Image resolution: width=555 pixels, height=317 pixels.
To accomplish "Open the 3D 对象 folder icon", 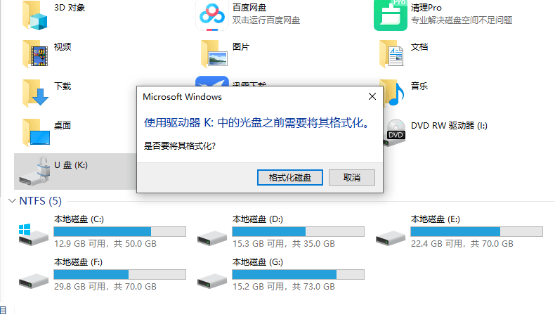I will [34, 16].
